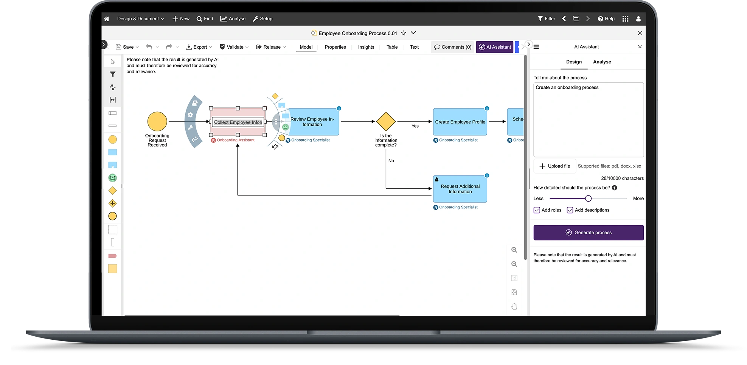
Task: Switch to the Analyse tab
Action: coord(602,62)
